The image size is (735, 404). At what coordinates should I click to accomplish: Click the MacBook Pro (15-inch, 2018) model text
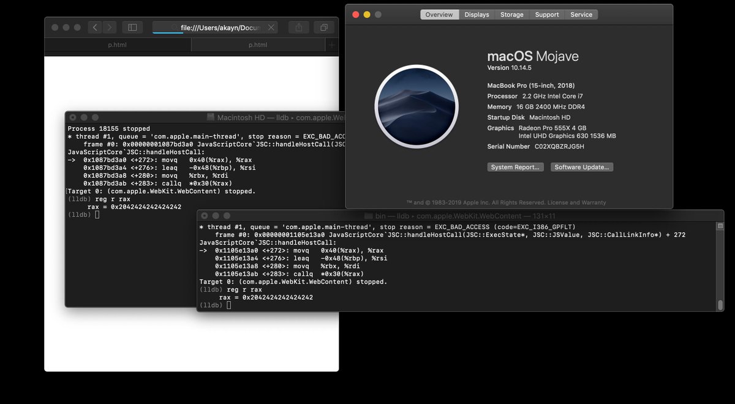(x=530, y=86)
